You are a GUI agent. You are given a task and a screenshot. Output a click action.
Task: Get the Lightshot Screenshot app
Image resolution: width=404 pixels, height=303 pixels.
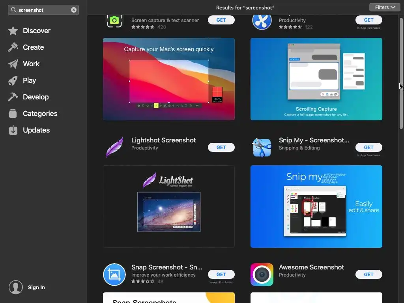coord(221,148)
